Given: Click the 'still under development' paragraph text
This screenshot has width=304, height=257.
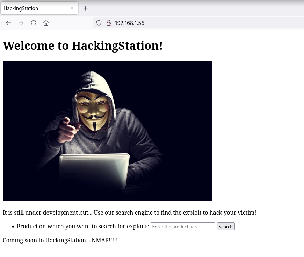Looking at the screenshot, I should pyautogui.click(x=130, y=213).
